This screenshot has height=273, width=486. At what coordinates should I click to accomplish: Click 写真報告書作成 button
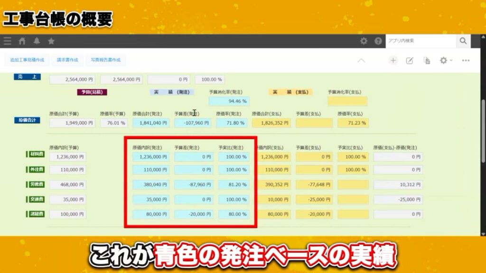[105, 60]
